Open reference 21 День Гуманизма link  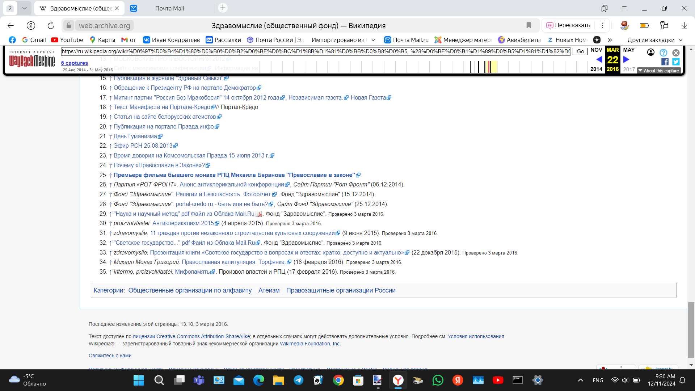click(138, 136)
